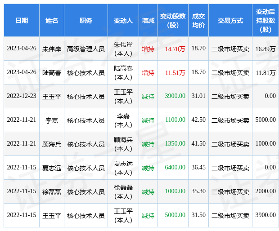
Task: Click changed shares 6400.00
Action: 175,167
